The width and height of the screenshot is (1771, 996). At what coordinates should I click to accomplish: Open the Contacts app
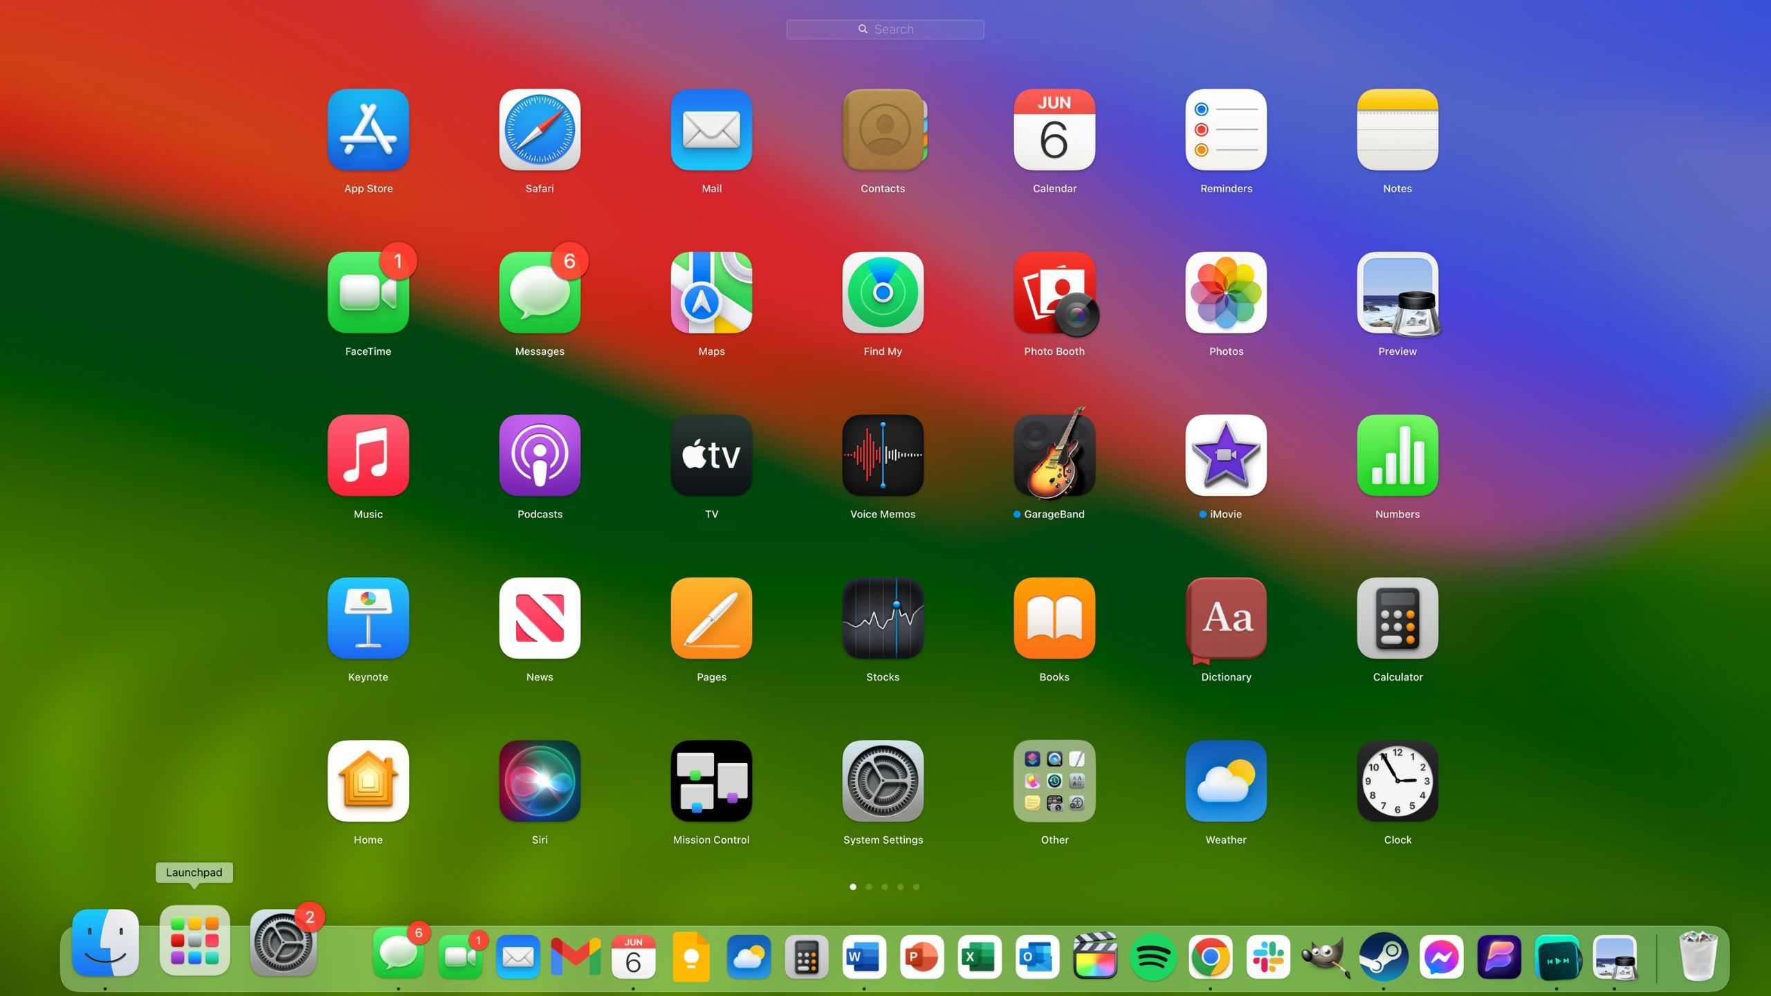883,130
